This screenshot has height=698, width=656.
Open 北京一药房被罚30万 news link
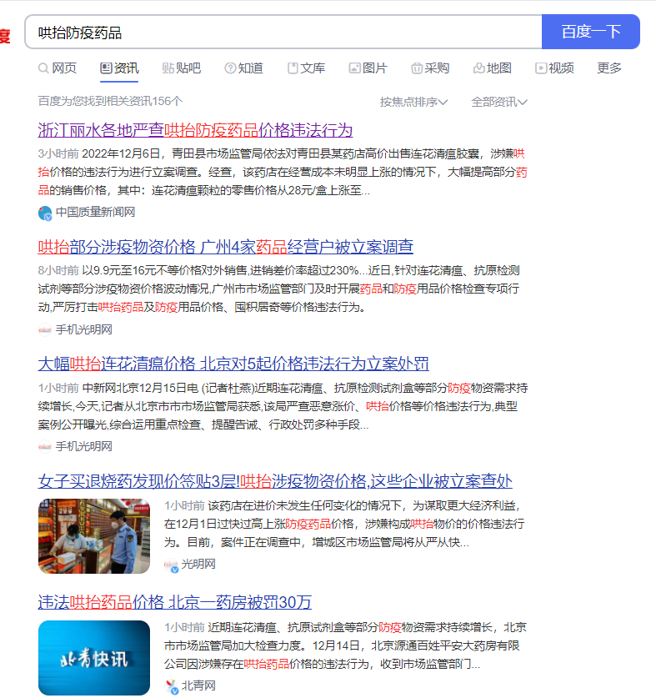click(174, 602)
